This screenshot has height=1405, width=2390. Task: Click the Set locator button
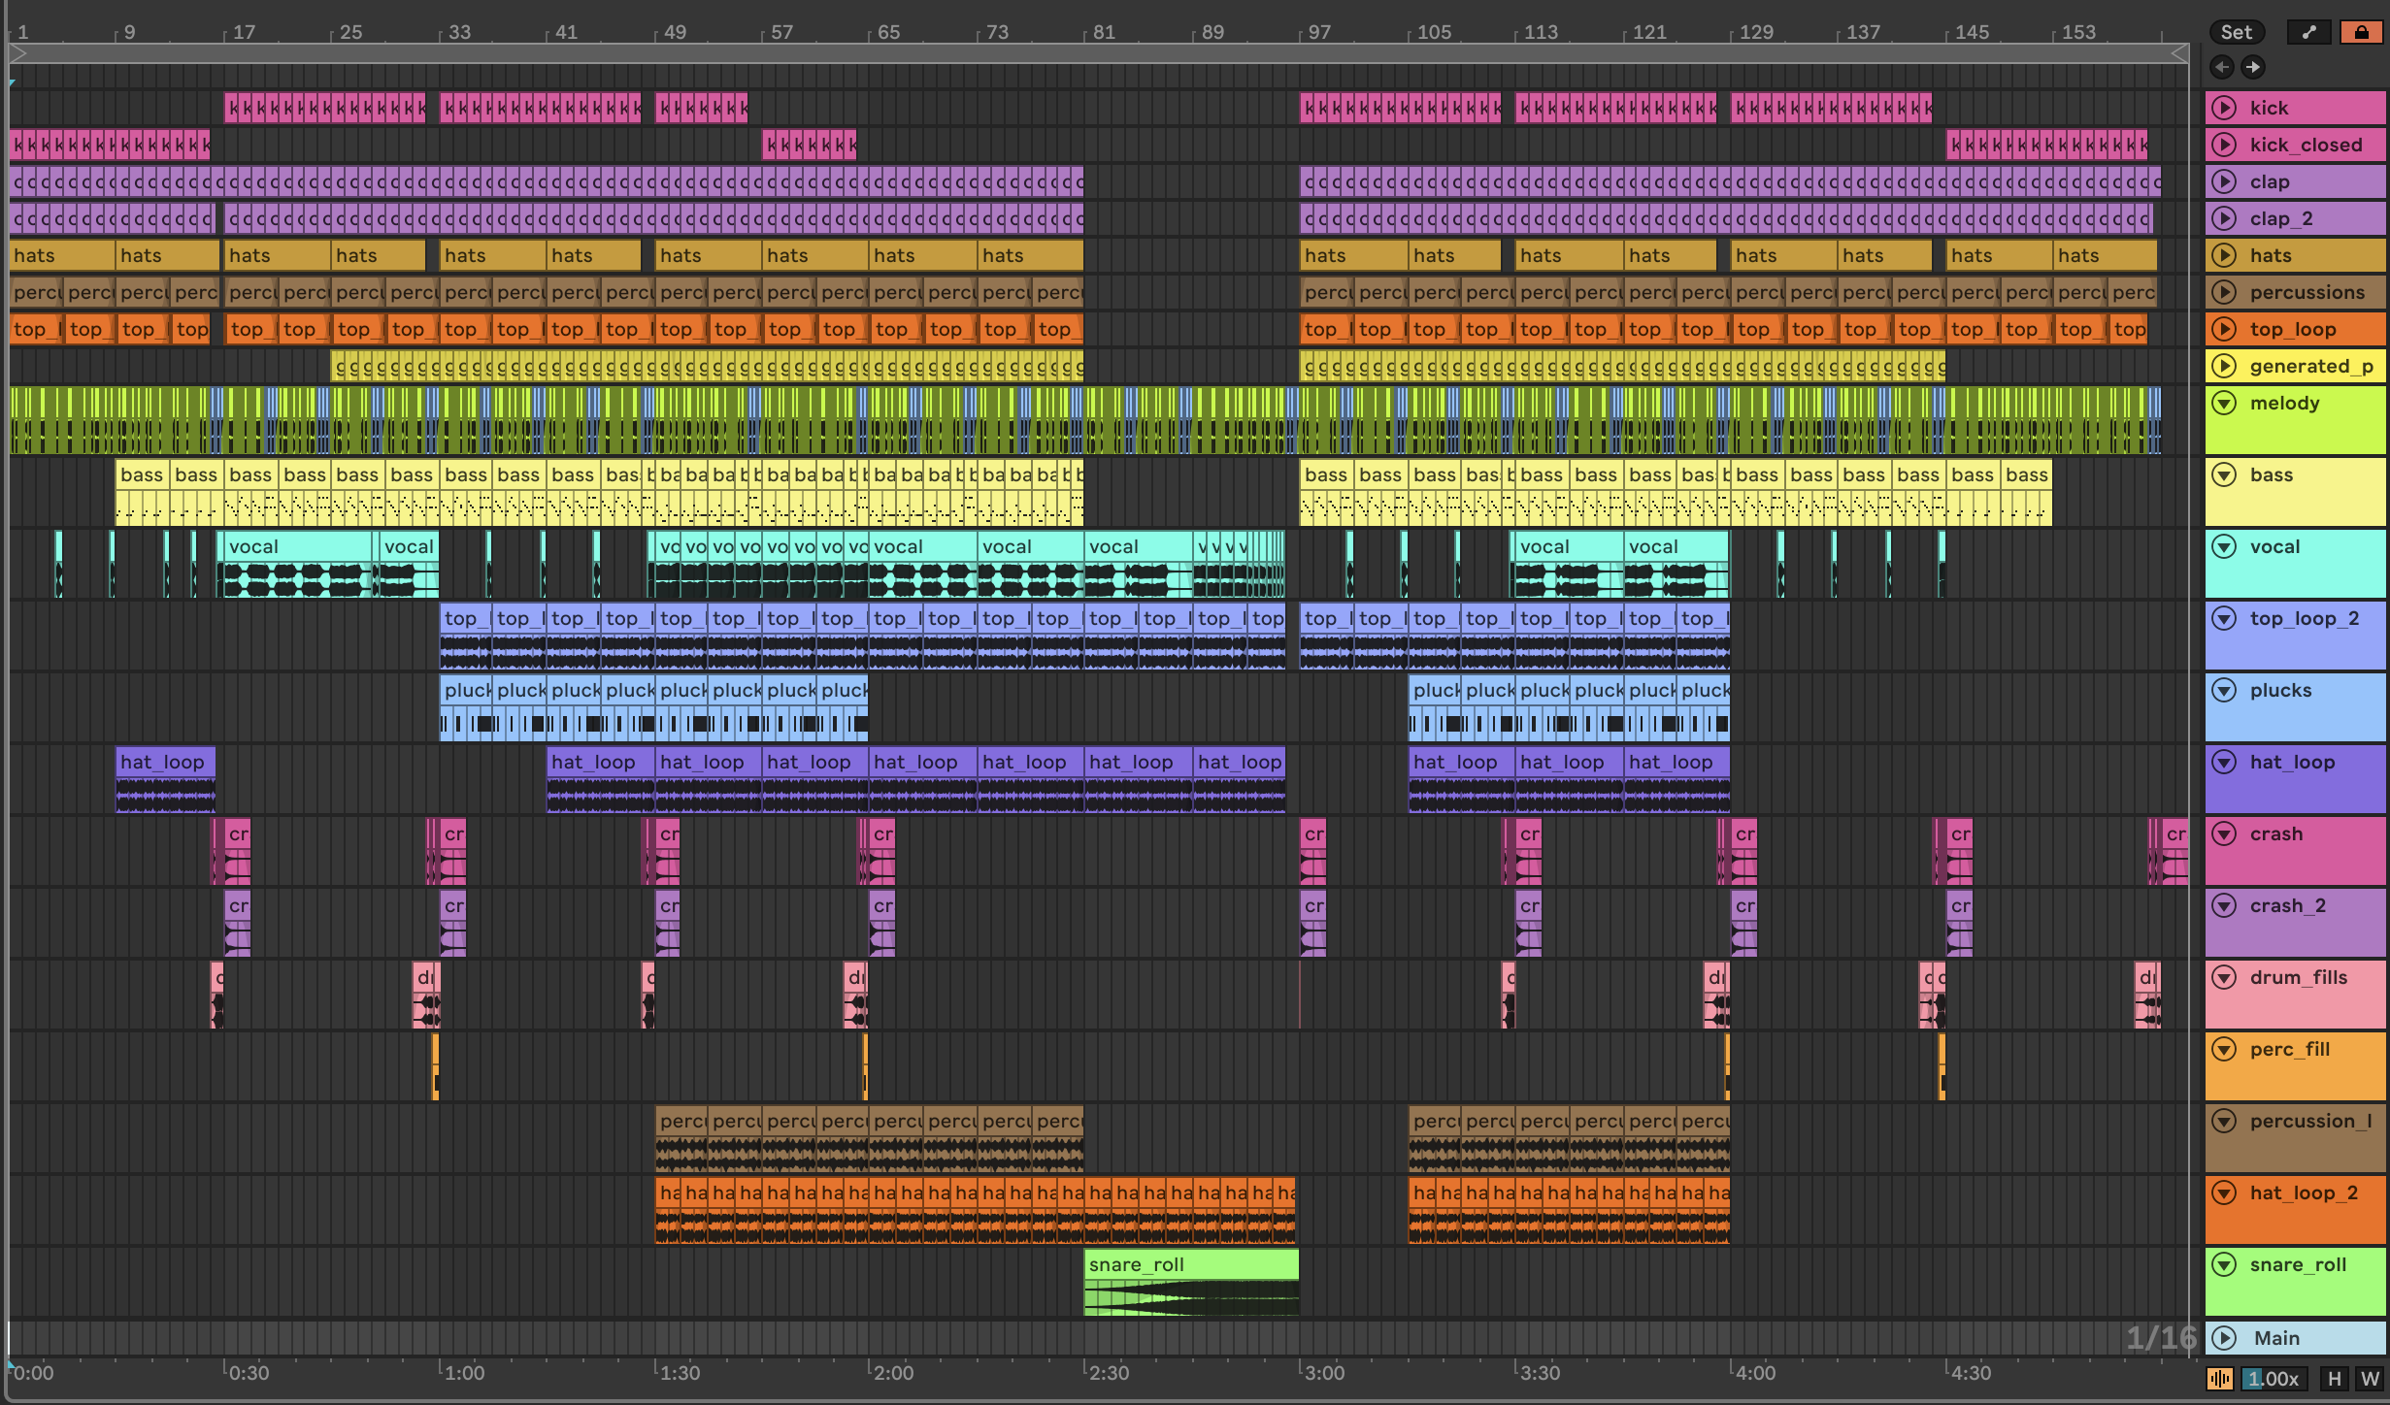tap(2237, 32)
